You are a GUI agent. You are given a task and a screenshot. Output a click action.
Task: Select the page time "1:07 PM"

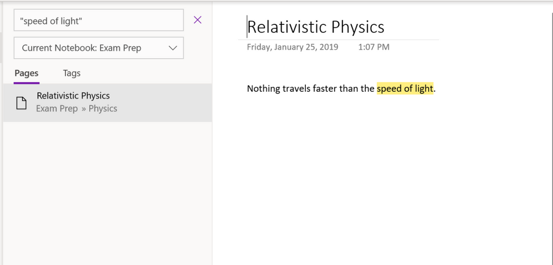click(x=373, y=47)
